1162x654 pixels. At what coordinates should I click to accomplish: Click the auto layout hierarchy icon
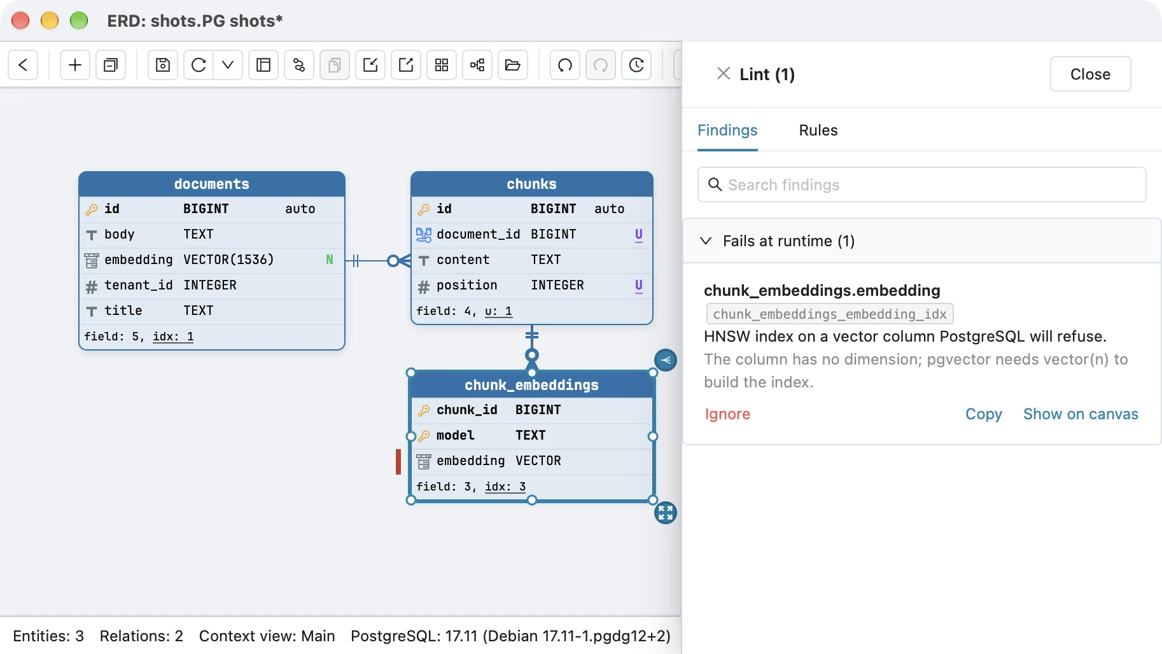477,65
